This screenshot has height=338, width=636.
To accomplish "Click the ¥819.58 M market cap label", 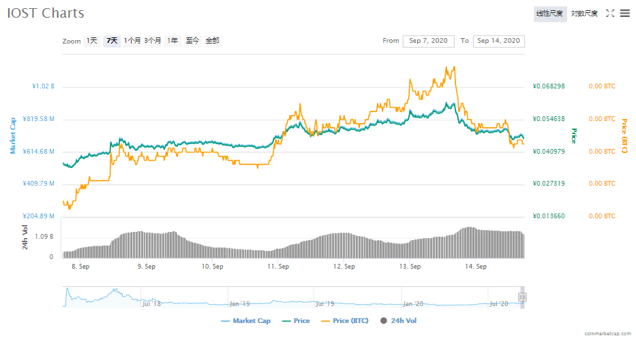I will pos(39,119).
